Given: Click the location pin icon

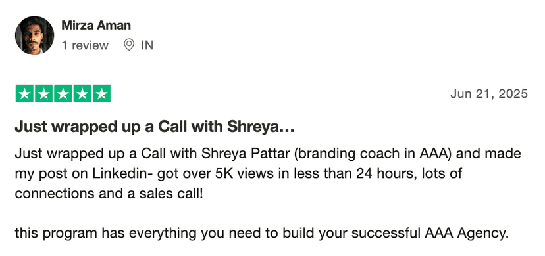Looking at the screenshot, I should pyautogui.click(x=129, y=45).
